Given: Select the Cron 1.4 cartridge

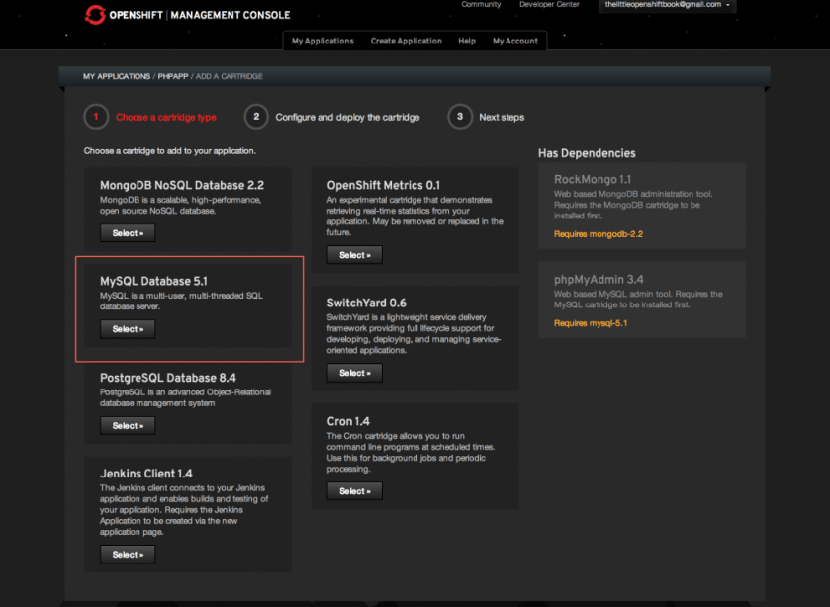Looking at the screenshot, I should [x=354, y=491].
